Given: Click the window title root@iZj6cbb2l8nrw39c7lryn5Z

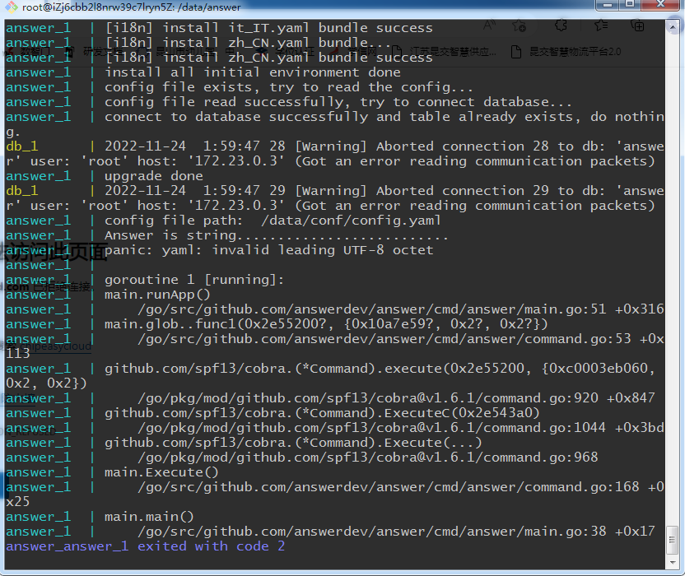Looking at the screenshot, I should pos(132,7).
